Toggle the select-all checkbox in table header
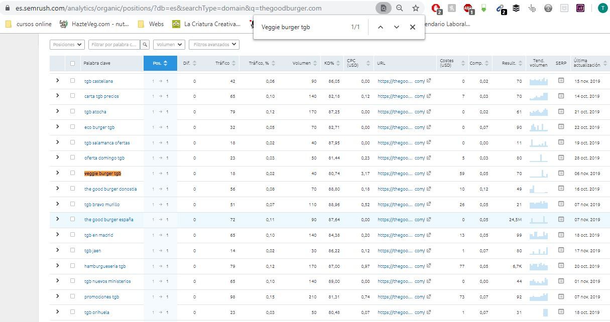 [73, 63]
